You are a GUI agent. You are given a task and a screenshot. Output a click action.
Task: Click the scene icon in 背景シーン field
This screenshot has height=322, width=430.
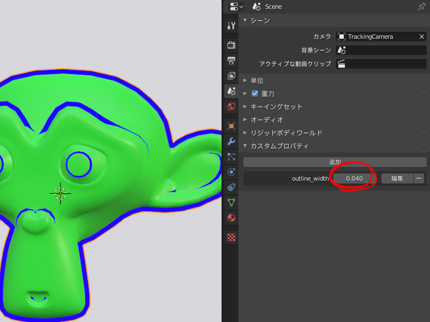point(342,50)
